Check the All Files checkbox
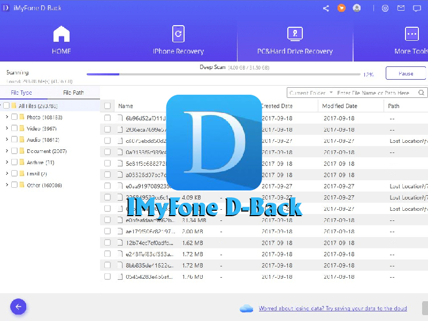 [6, 105]
